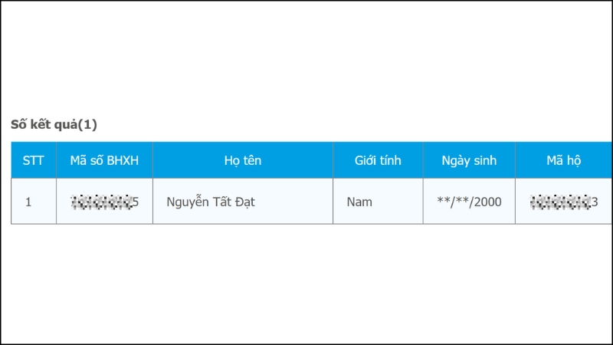The height and width of the screenshot is (345, 613).
Task: Click the empty white area below the table
Action: (306, 284)
